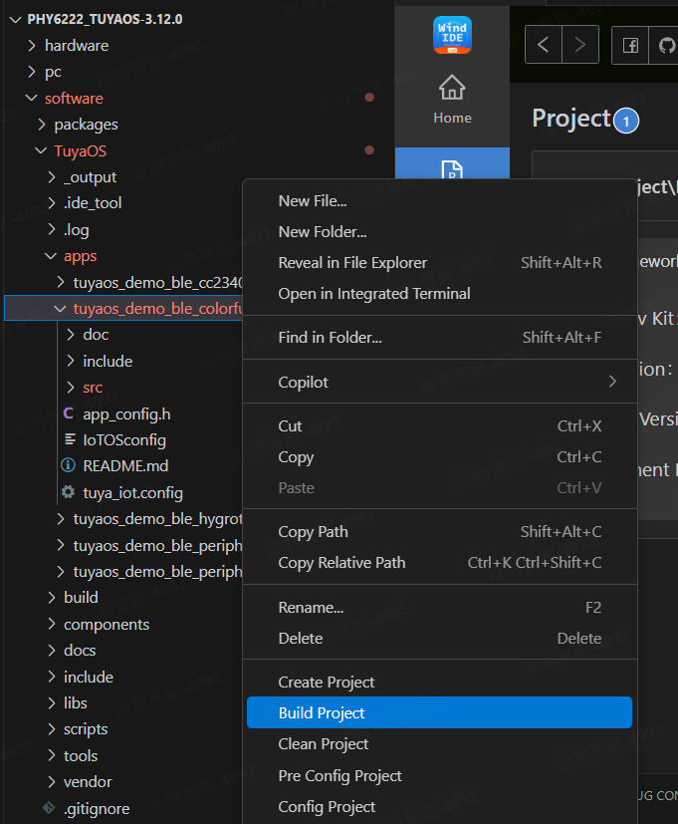
Task: Open the Facebook link icon
Action: click(630, 46)
